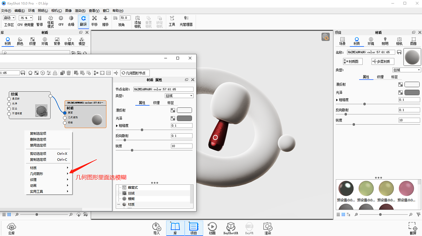Pause (暂停) the real-time render

tap(39, 21)
